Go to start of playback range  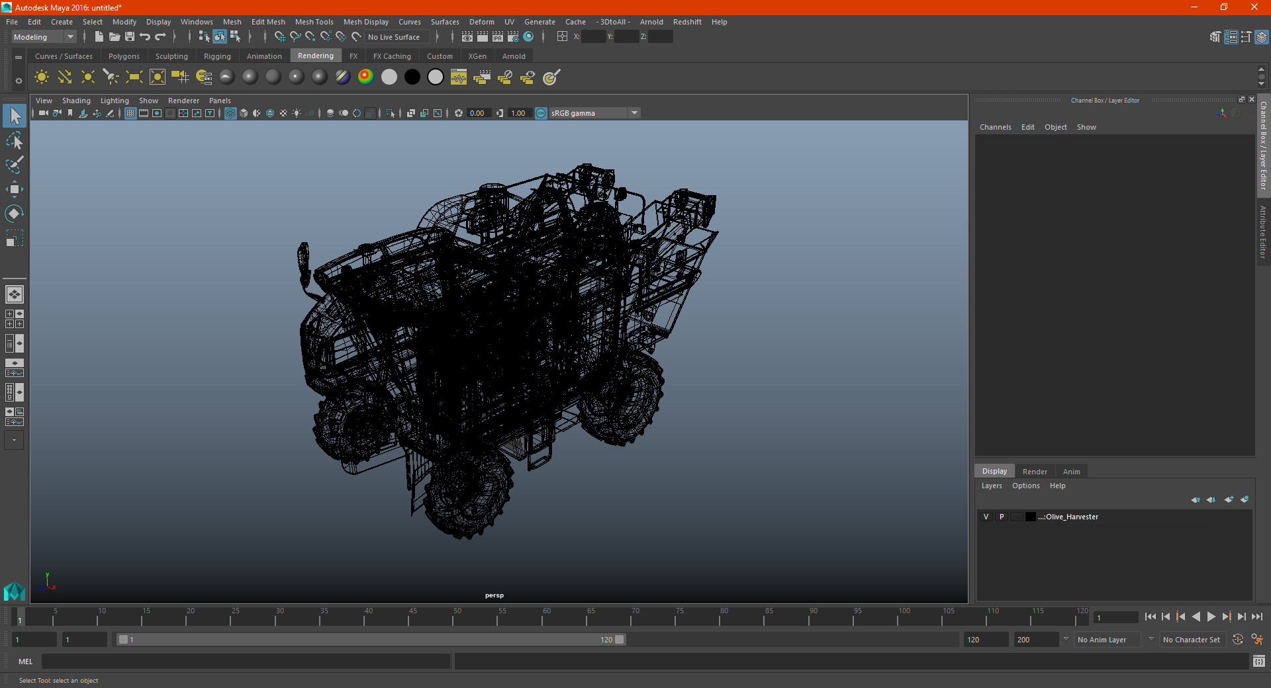click(x=1150, y=617)
